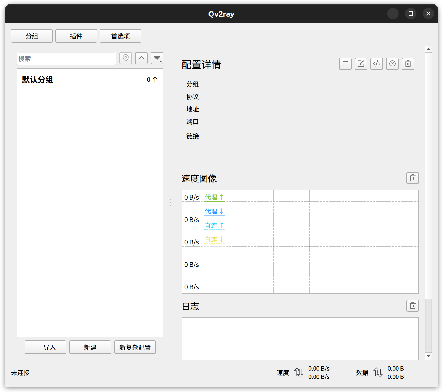
Task: Click inside the 日志 log text area
Action: coord(300,339)
